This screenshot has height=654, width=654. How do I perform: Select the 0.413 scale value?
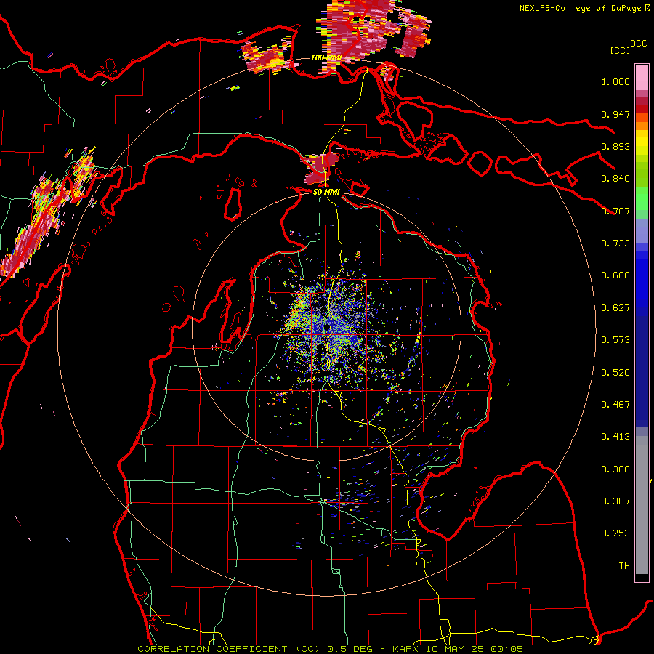(615, 437)
